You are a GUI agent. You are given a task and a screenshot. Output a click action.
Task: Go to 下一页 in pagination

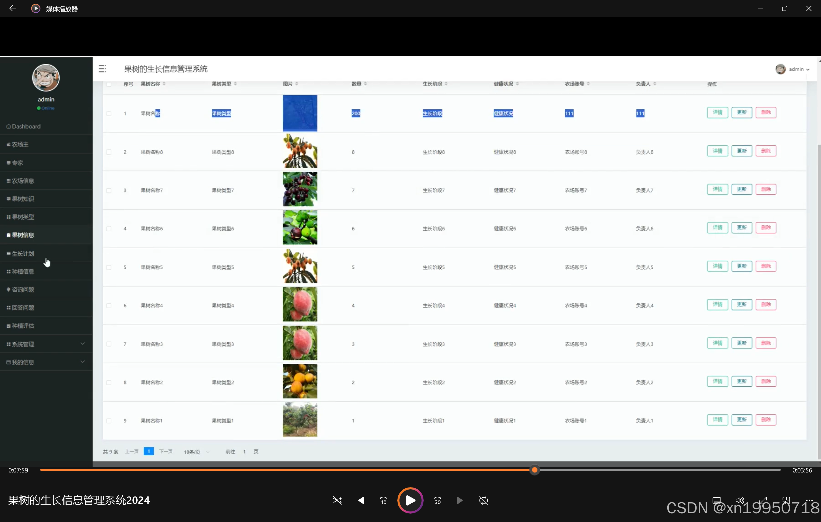pos(166,451)
